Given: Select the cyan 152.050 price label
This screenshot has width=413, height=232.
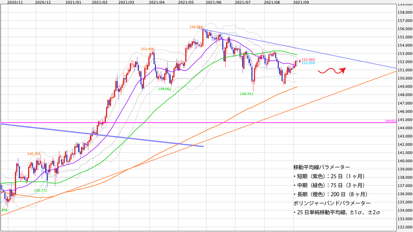Looking at the screenshot, I should point(308,63).
